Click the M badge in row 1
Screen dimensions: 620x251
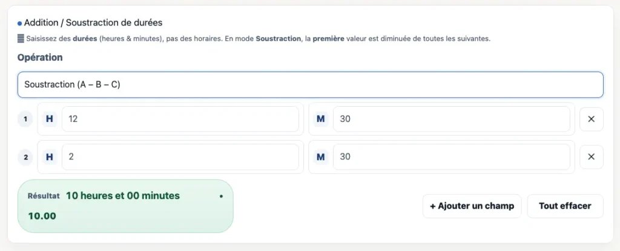(321, 119)
